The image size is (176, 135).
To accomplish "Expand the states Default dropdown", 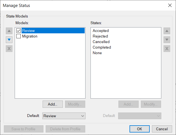I will [140, 116].
